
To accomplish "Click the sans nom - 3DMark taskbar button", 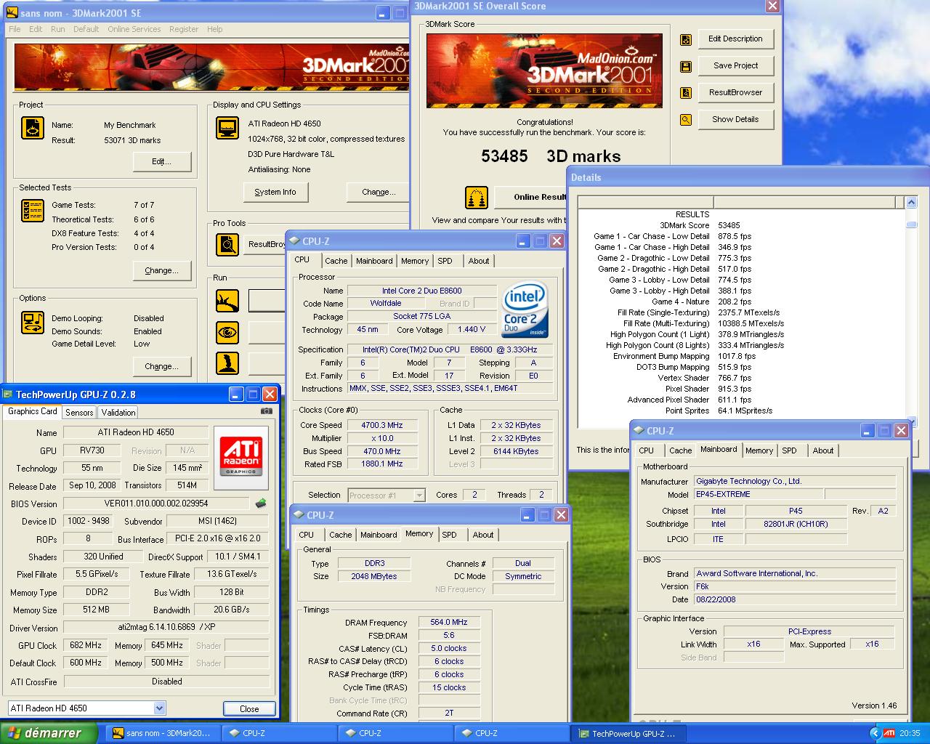I will point(163,734).
